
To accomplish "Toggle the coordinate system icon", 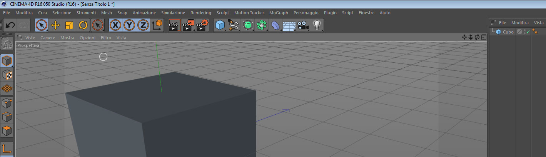I will 157,25.
